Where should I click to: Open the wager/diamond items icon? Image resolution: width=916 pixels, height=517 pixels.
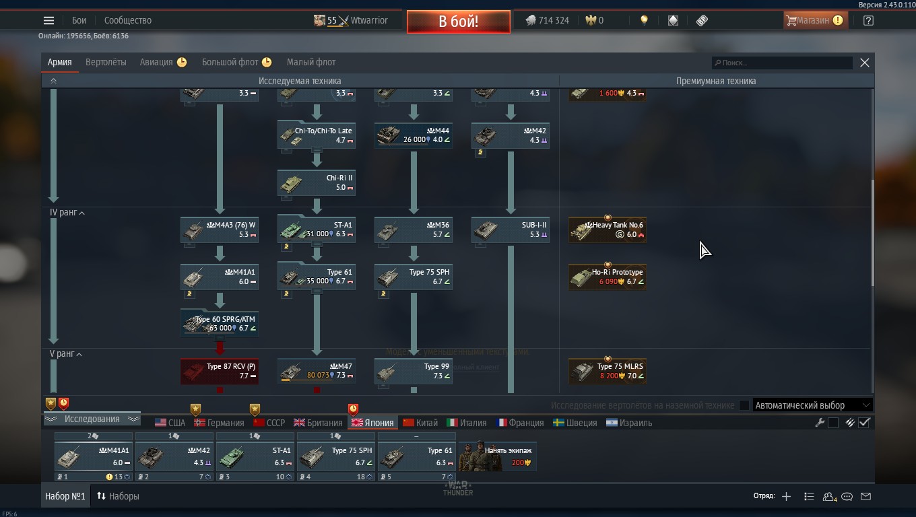(673, 20)
